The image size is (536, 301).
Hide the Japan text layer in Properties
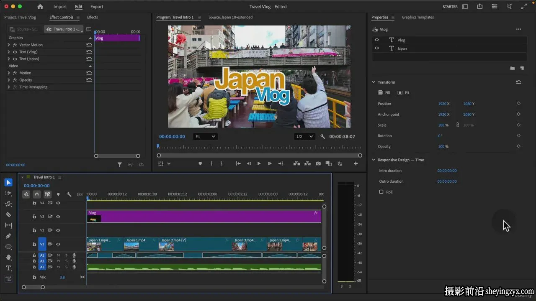376,48
